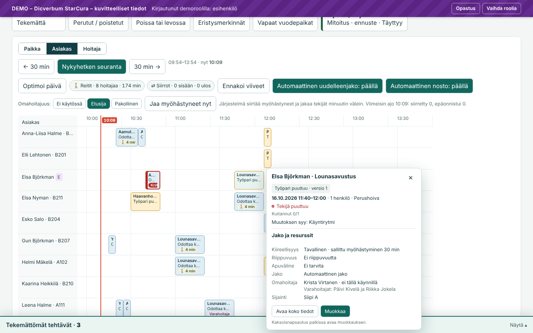Screen dimensions: 533x333
Task: Go back 30 min with left arrow button
Action: pyautogui.click(x=36, y=67)
